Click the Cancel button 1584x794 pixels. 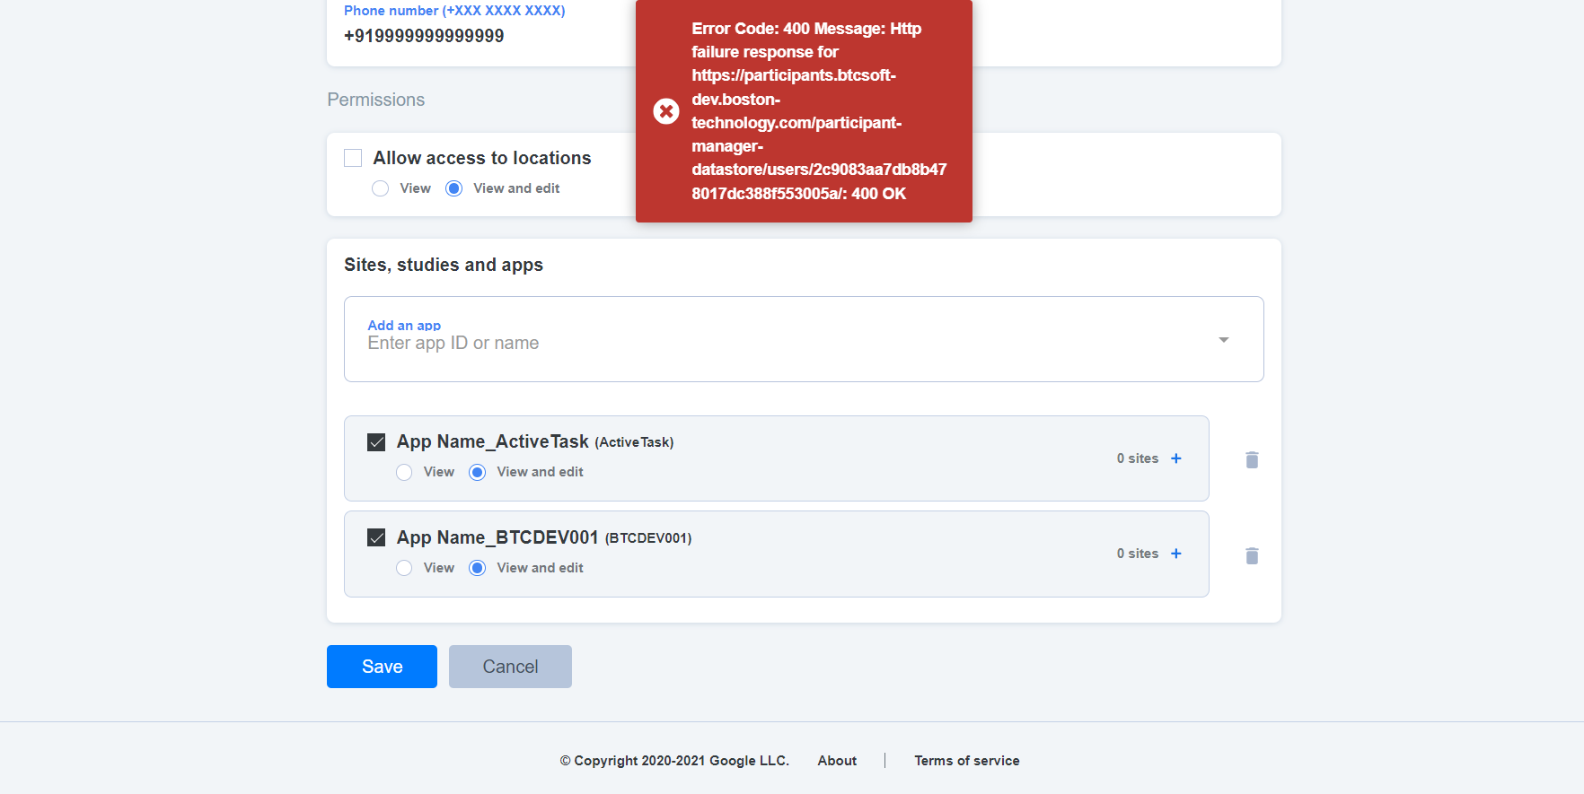(x=510, y=667)
